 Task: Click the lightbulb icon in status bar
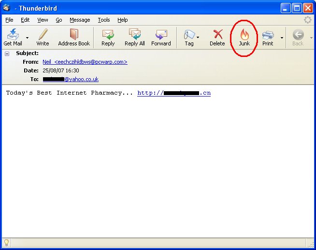coord(7,243)
